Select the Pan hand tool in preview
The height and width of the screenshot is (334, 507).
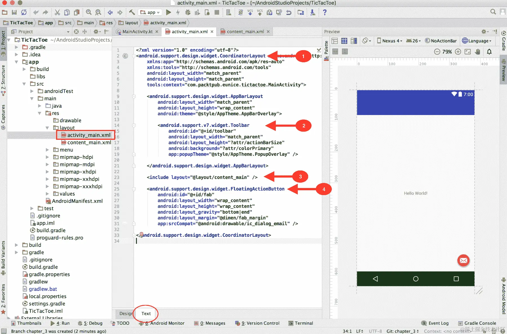pos(477,52)
